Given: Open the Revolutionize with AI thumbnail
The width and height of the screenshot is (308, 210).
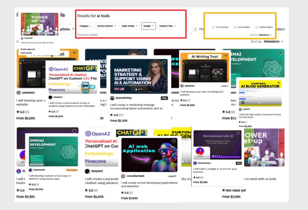Looking at the screenshot, I should 217,145.
